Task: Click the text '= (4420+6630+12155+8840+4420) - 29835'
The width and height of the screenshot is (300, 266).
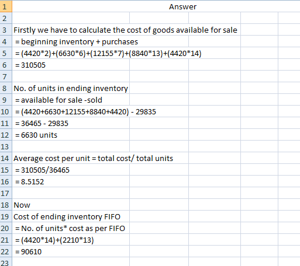Action: click(x=85, y=111)
